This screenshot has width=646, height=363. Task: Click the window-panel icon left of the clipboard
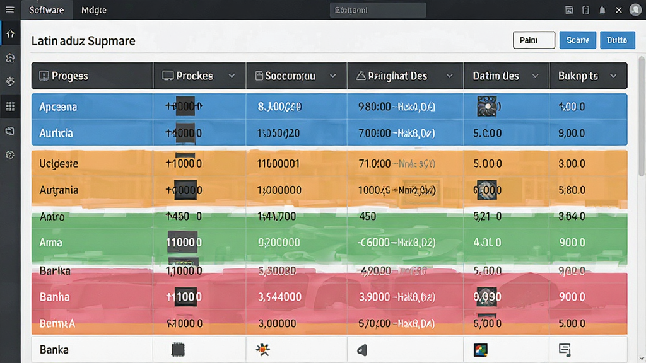click(569, 10)
